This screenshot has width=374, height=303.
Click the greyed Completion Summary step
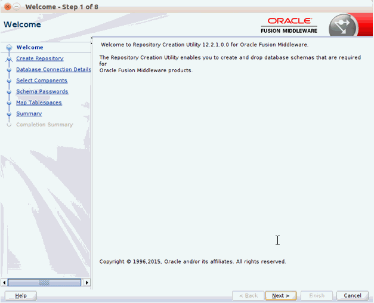(45, 125)
